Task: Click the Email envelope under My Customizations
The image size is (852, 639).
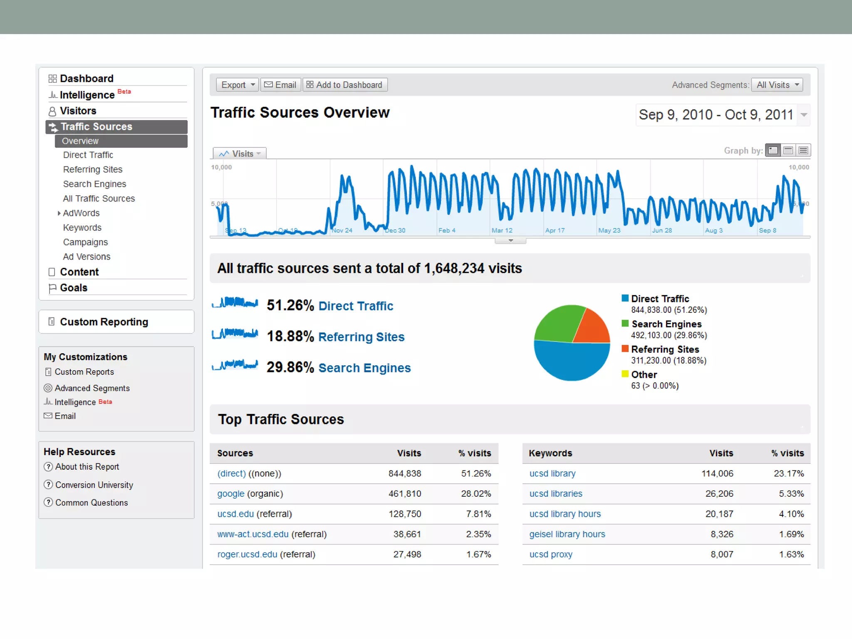Action: coord(48,416)
